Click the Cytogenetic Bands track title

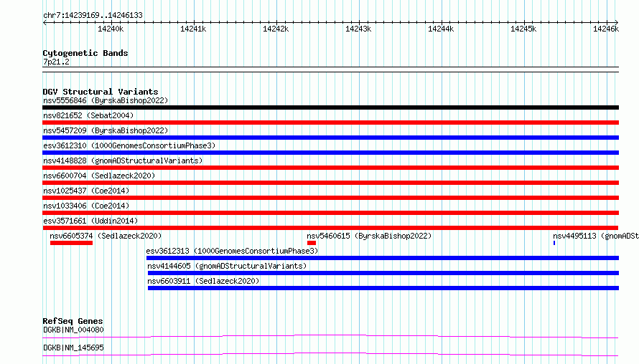(x=85, y=53)
